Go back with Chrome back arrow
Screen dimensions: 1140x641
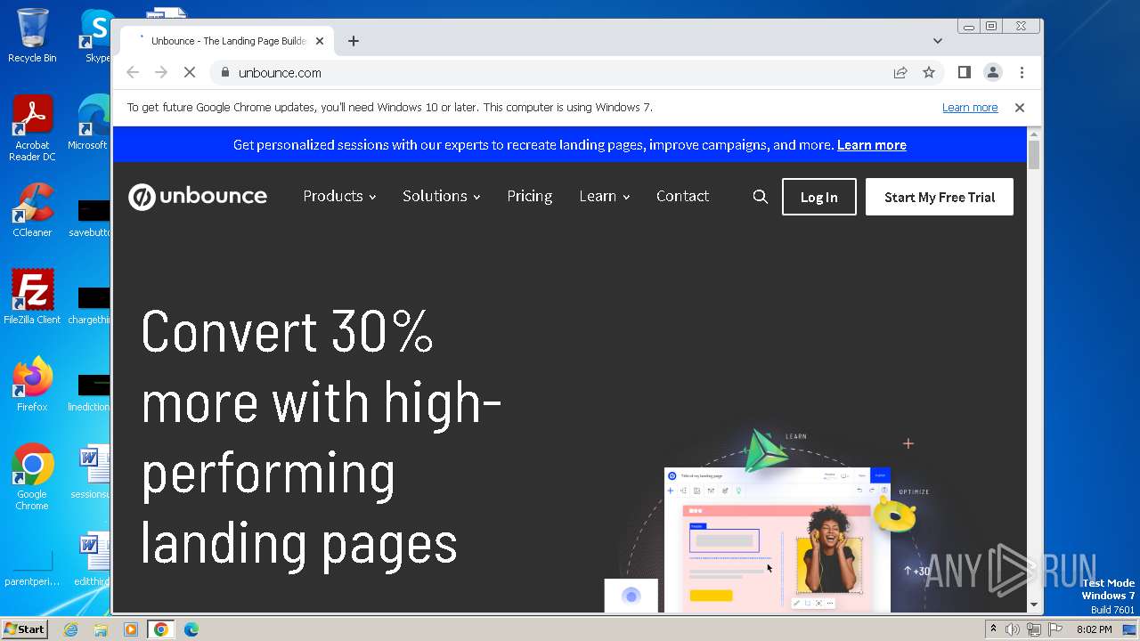click(133, 73)
